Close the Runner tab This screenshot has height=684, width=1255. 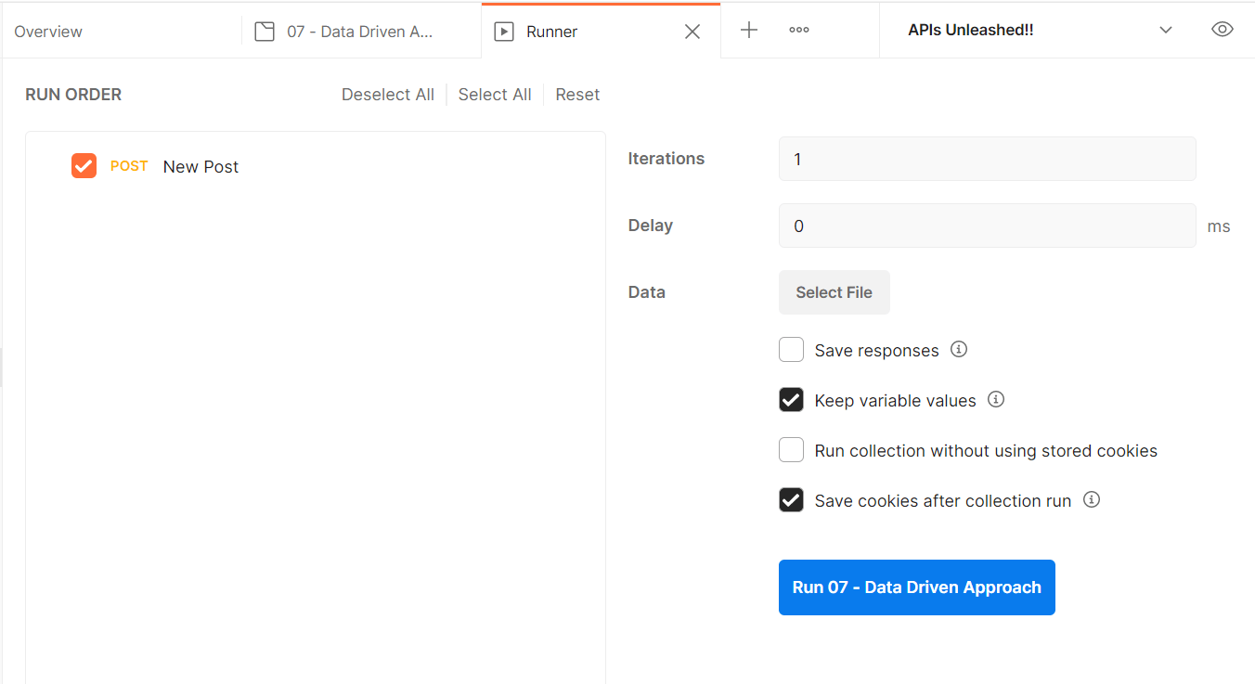pos(692,32)
